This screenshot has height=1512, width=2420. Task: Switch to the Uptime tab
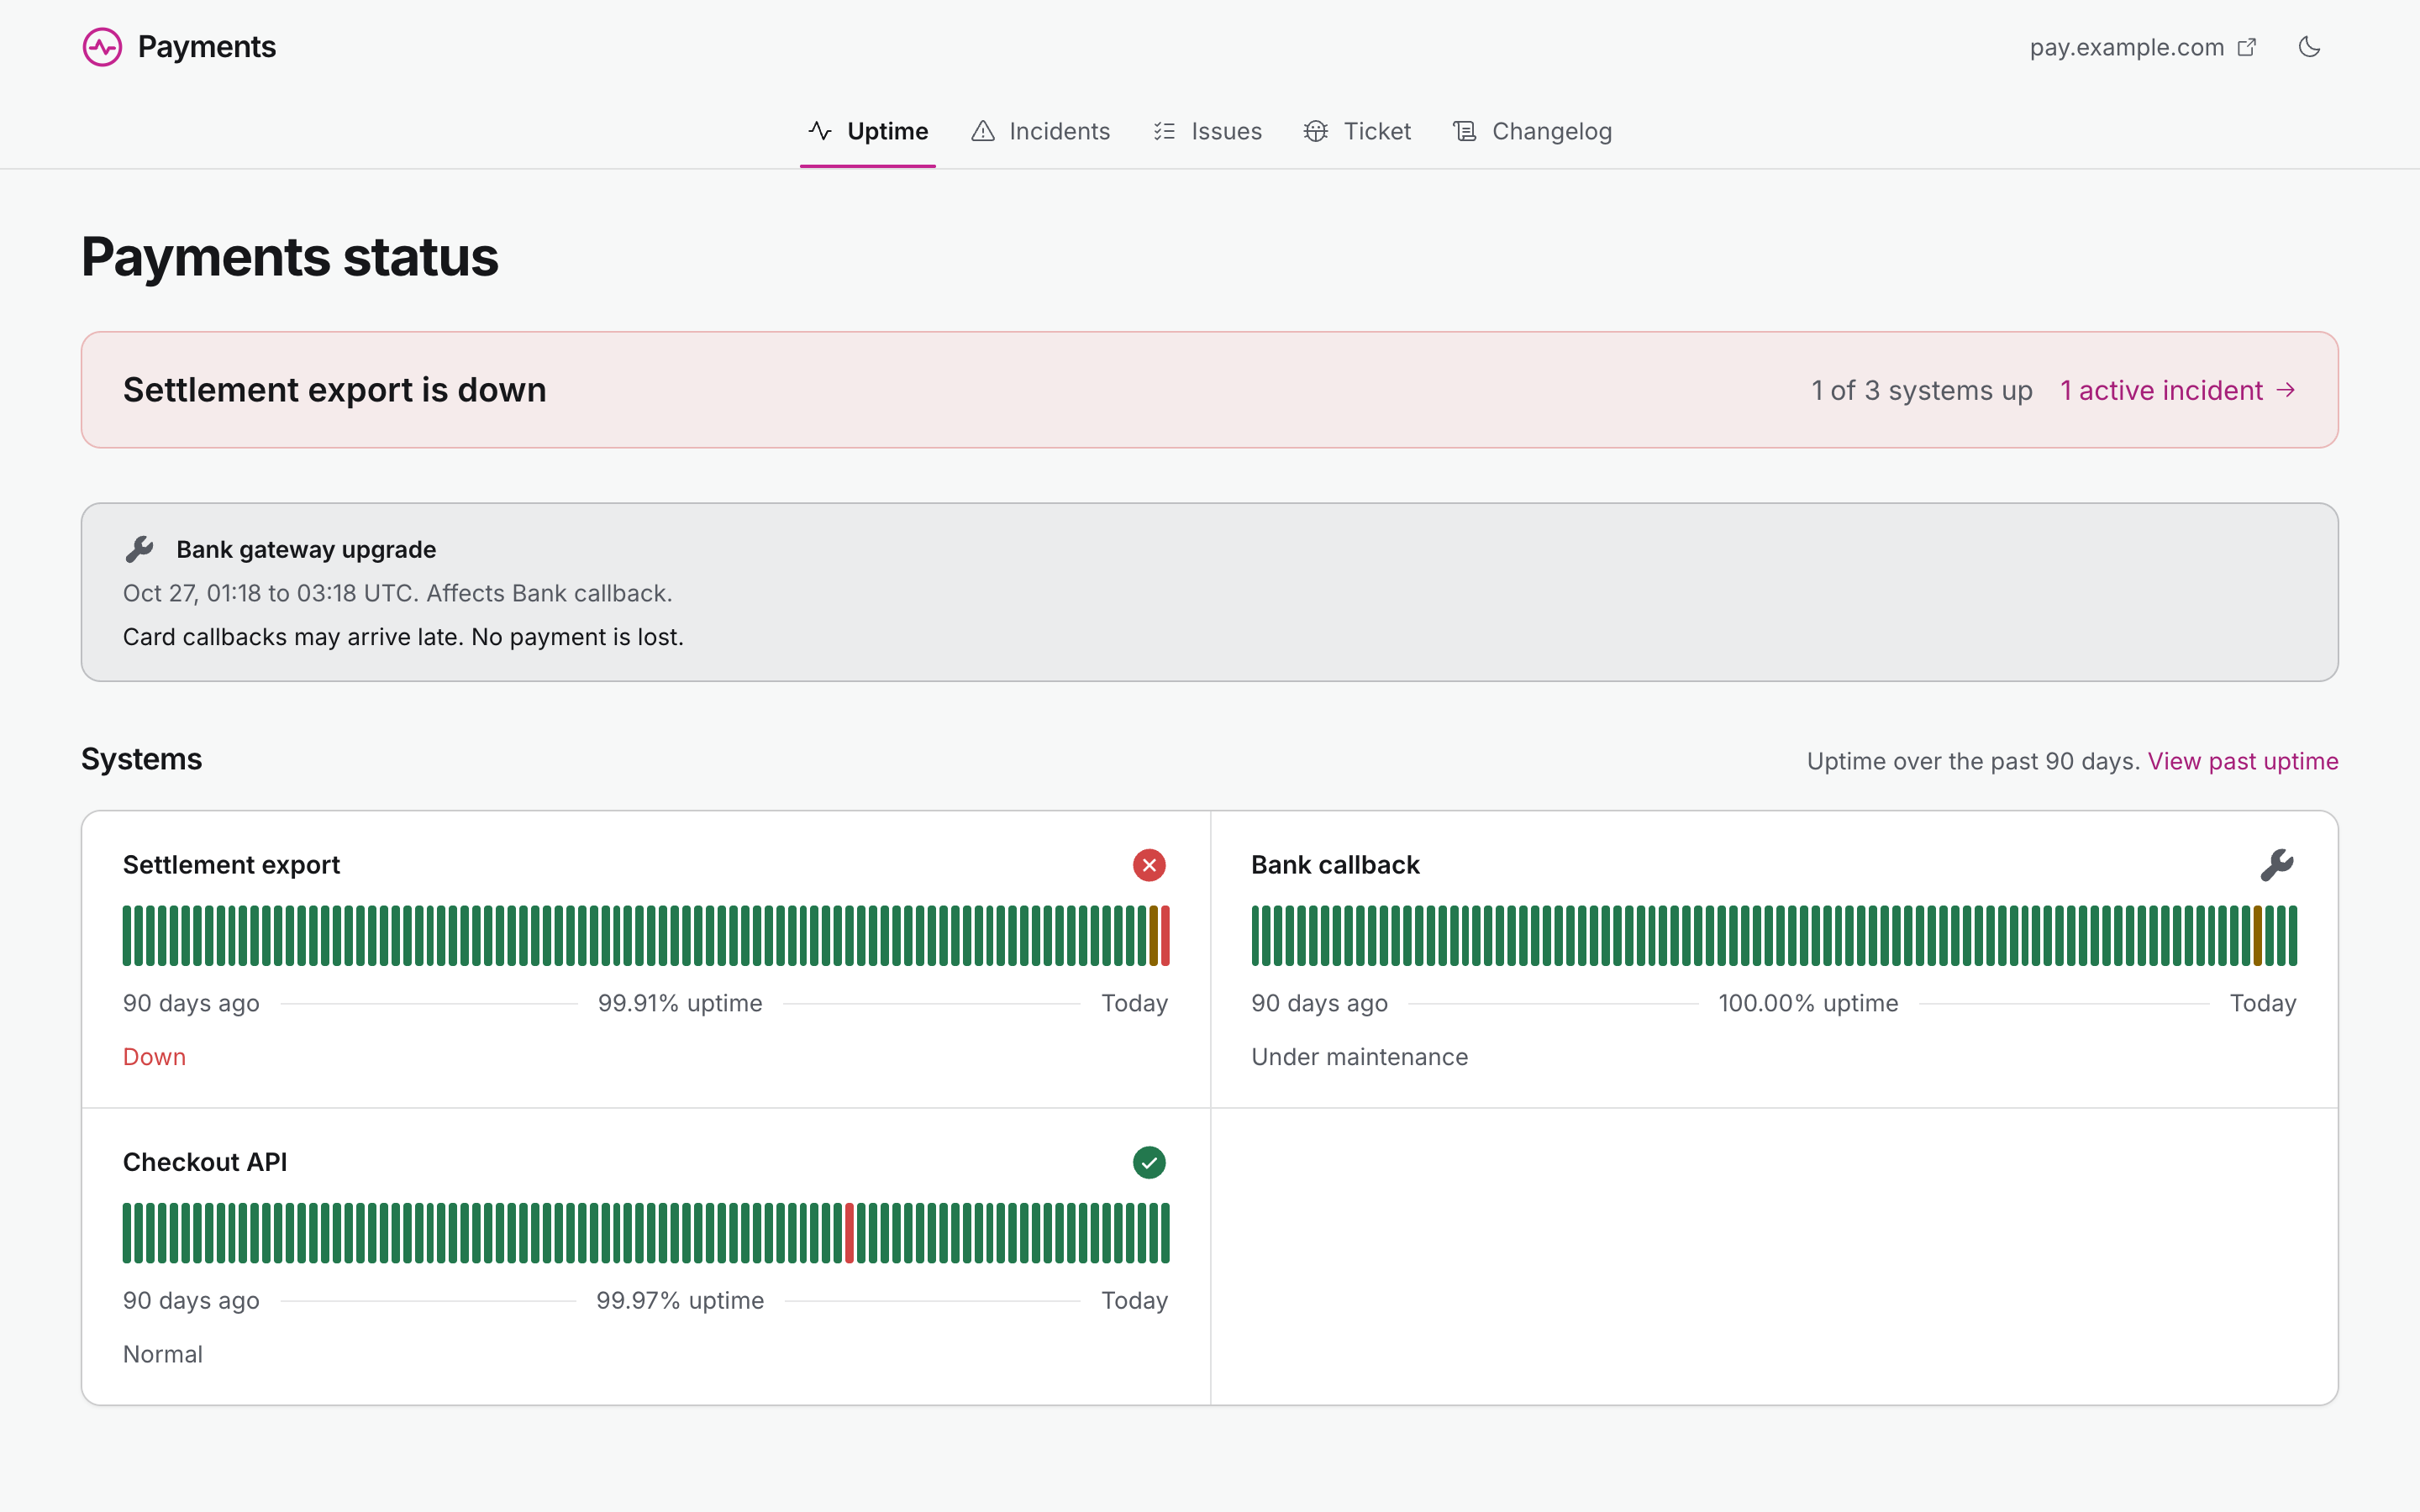pos(868,131)
